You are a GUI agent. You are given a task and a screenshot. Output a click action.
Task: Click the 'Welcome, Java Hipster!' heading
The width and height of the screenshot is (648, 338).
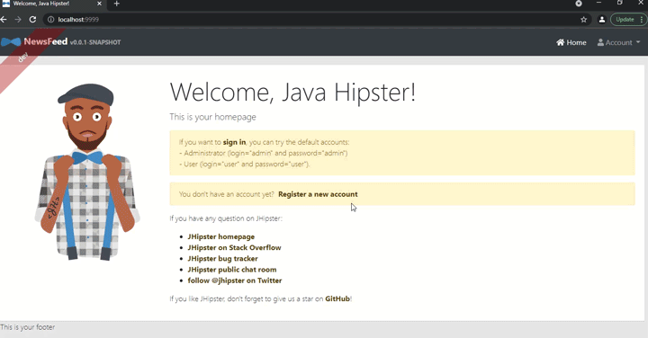[x=292, y=92]
